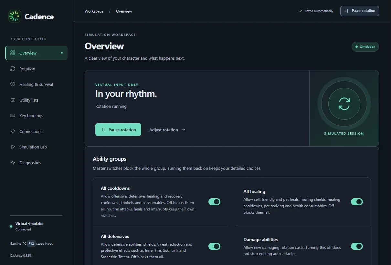This screenshot has height=265, width=391.
Task: Click the Damage abilities title text
Action: 260,240
